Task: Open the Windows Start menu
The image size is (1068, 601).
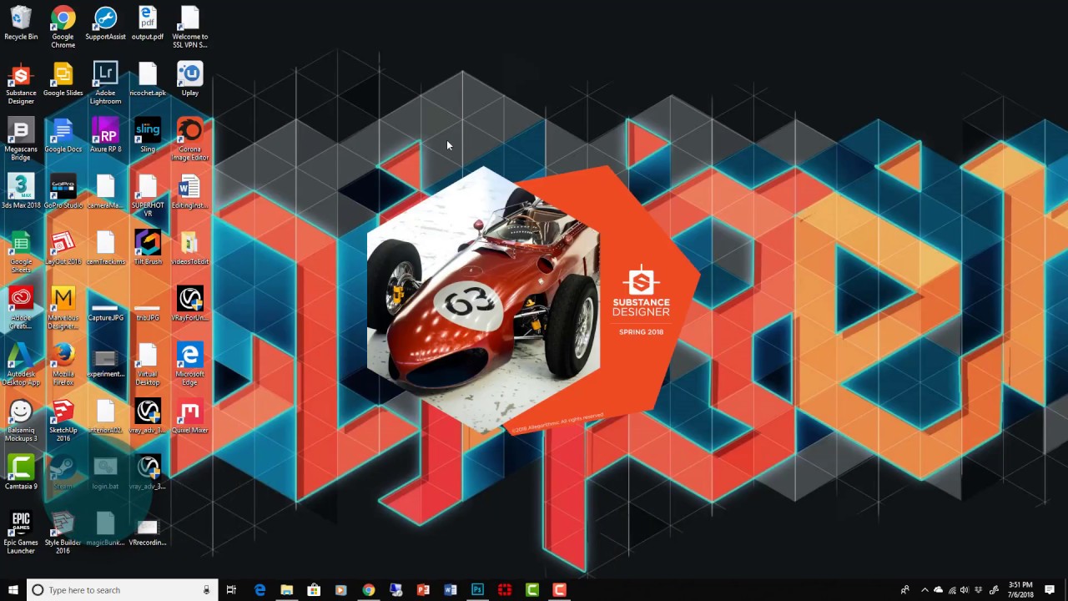Action: (13, 590)
